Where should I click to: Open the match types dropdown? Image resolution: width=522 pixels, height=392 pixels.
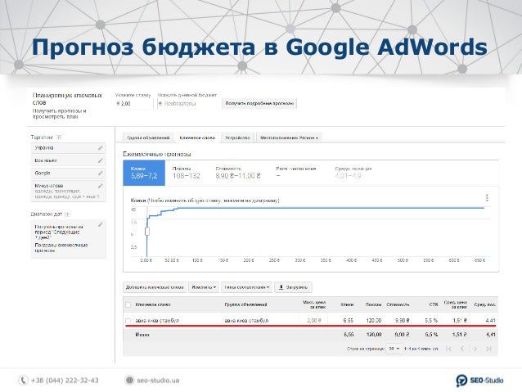point(247,287)
